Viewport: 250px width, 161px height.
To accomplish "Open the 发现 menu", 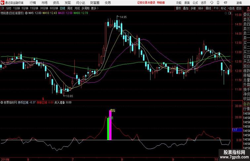I will pos(68,3).
